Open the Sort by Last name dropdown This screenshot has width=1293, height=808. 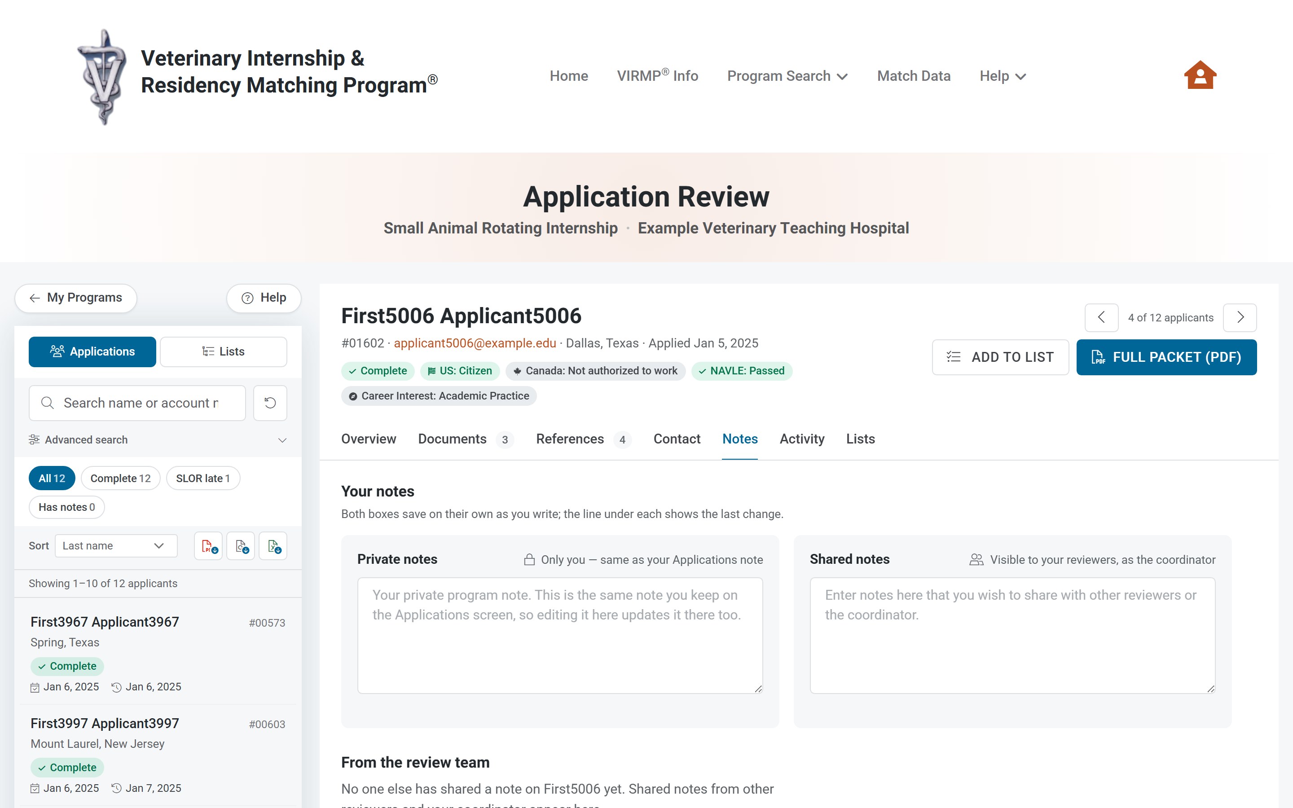(116, 545)
